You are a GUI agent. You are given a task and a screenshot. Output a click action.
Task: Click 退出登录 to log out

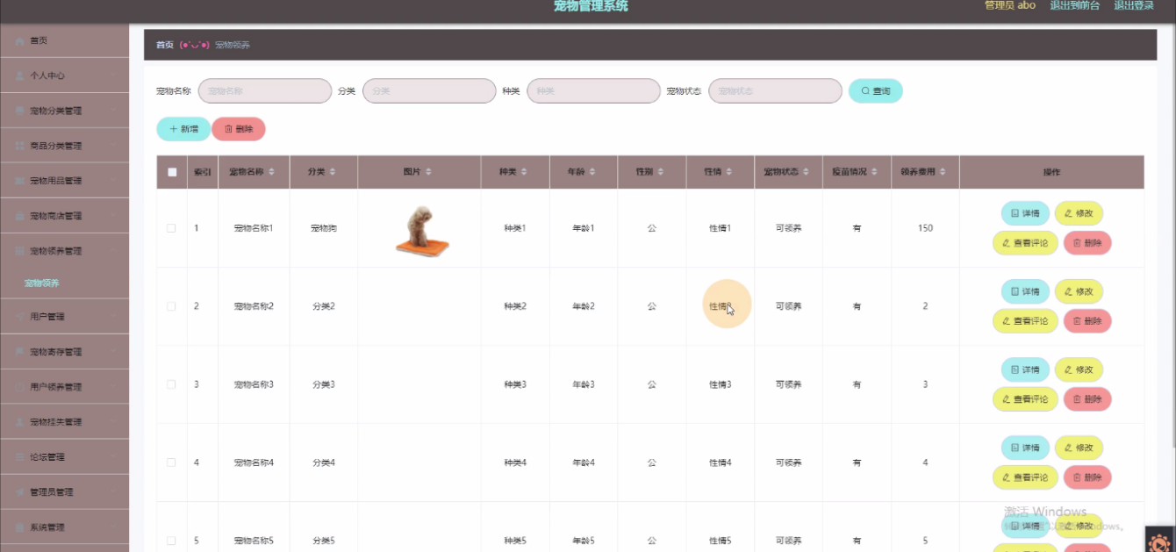tap(1134, 5)
